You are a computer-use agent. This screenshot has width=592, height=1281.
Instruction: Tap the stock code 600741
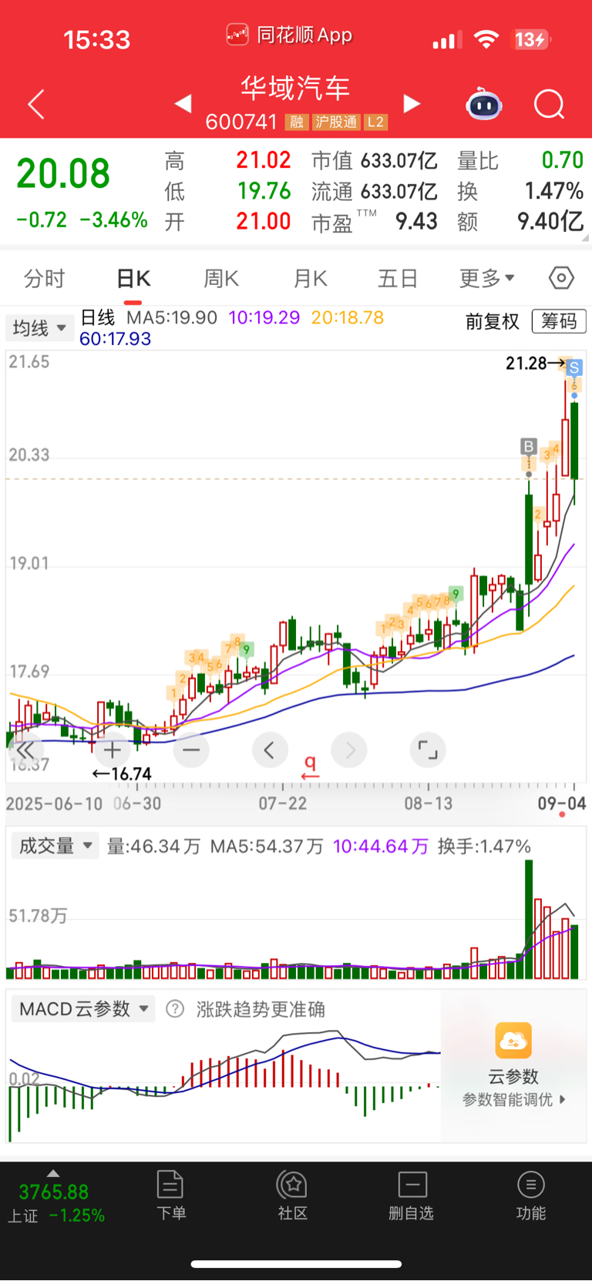pos(241,122)
